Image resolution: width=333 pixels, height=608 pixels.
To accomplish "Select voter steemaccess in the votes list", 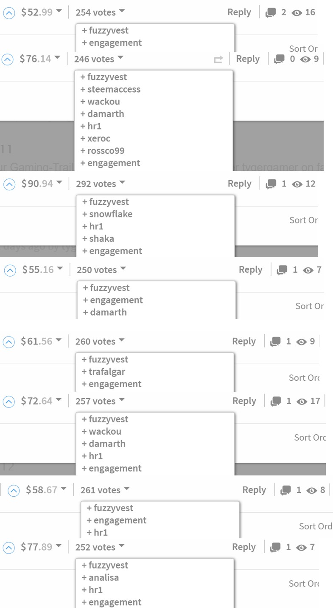I will tap(113, 89).
